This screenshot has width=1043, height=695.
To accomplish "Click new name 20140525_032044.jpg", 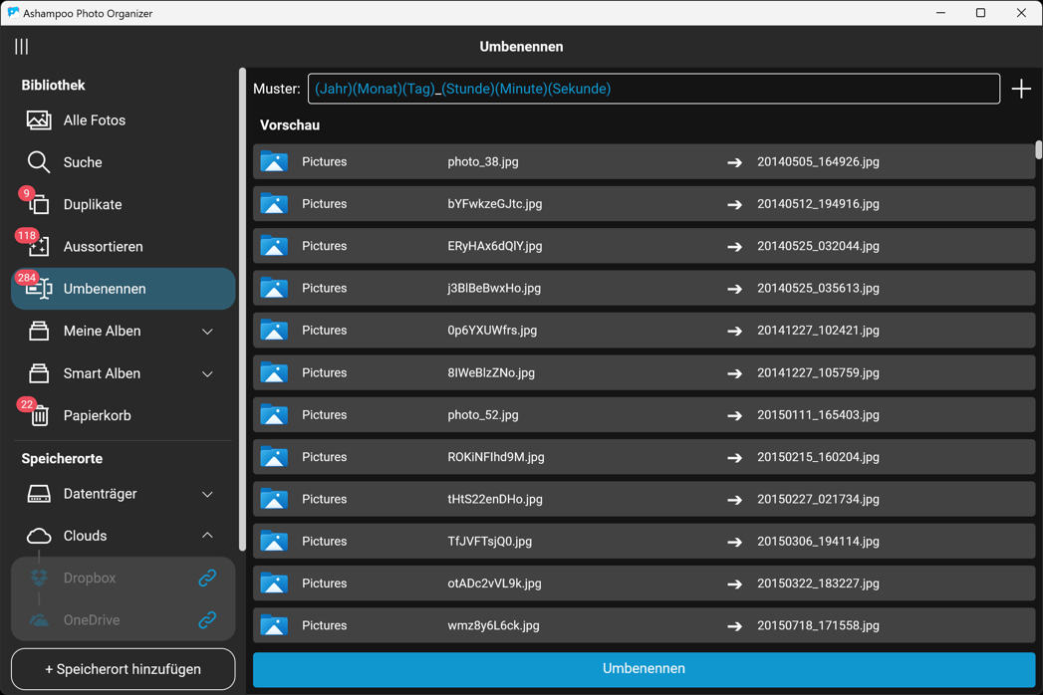I will [818, 246].
